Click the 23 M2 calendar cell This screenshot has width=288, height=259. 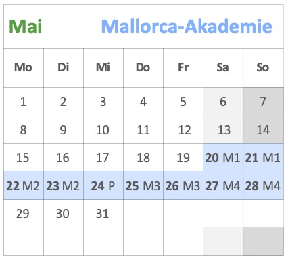[x=64, y=185]
